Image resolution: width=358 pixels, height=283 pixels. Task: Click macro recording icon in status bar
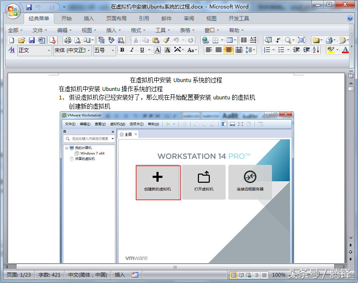click(135, 275)
